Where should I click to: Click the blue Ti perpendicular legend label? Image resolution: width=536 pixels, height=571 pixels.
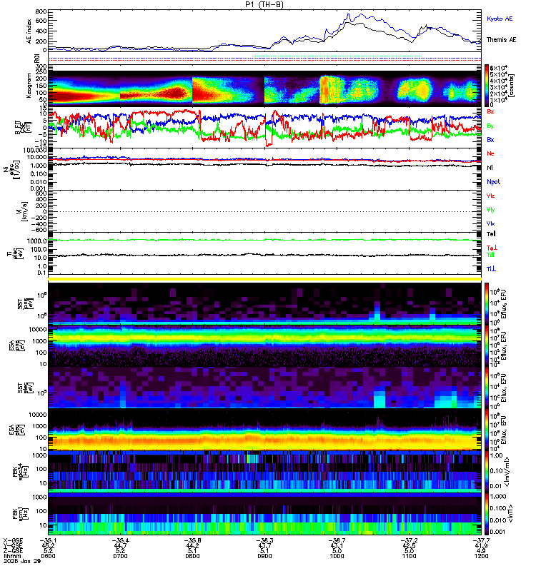tap(491, 269)
